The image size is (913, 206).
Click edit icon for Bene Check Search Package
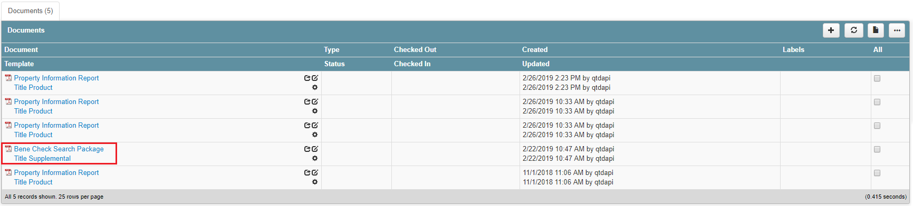tap(315, 149)
